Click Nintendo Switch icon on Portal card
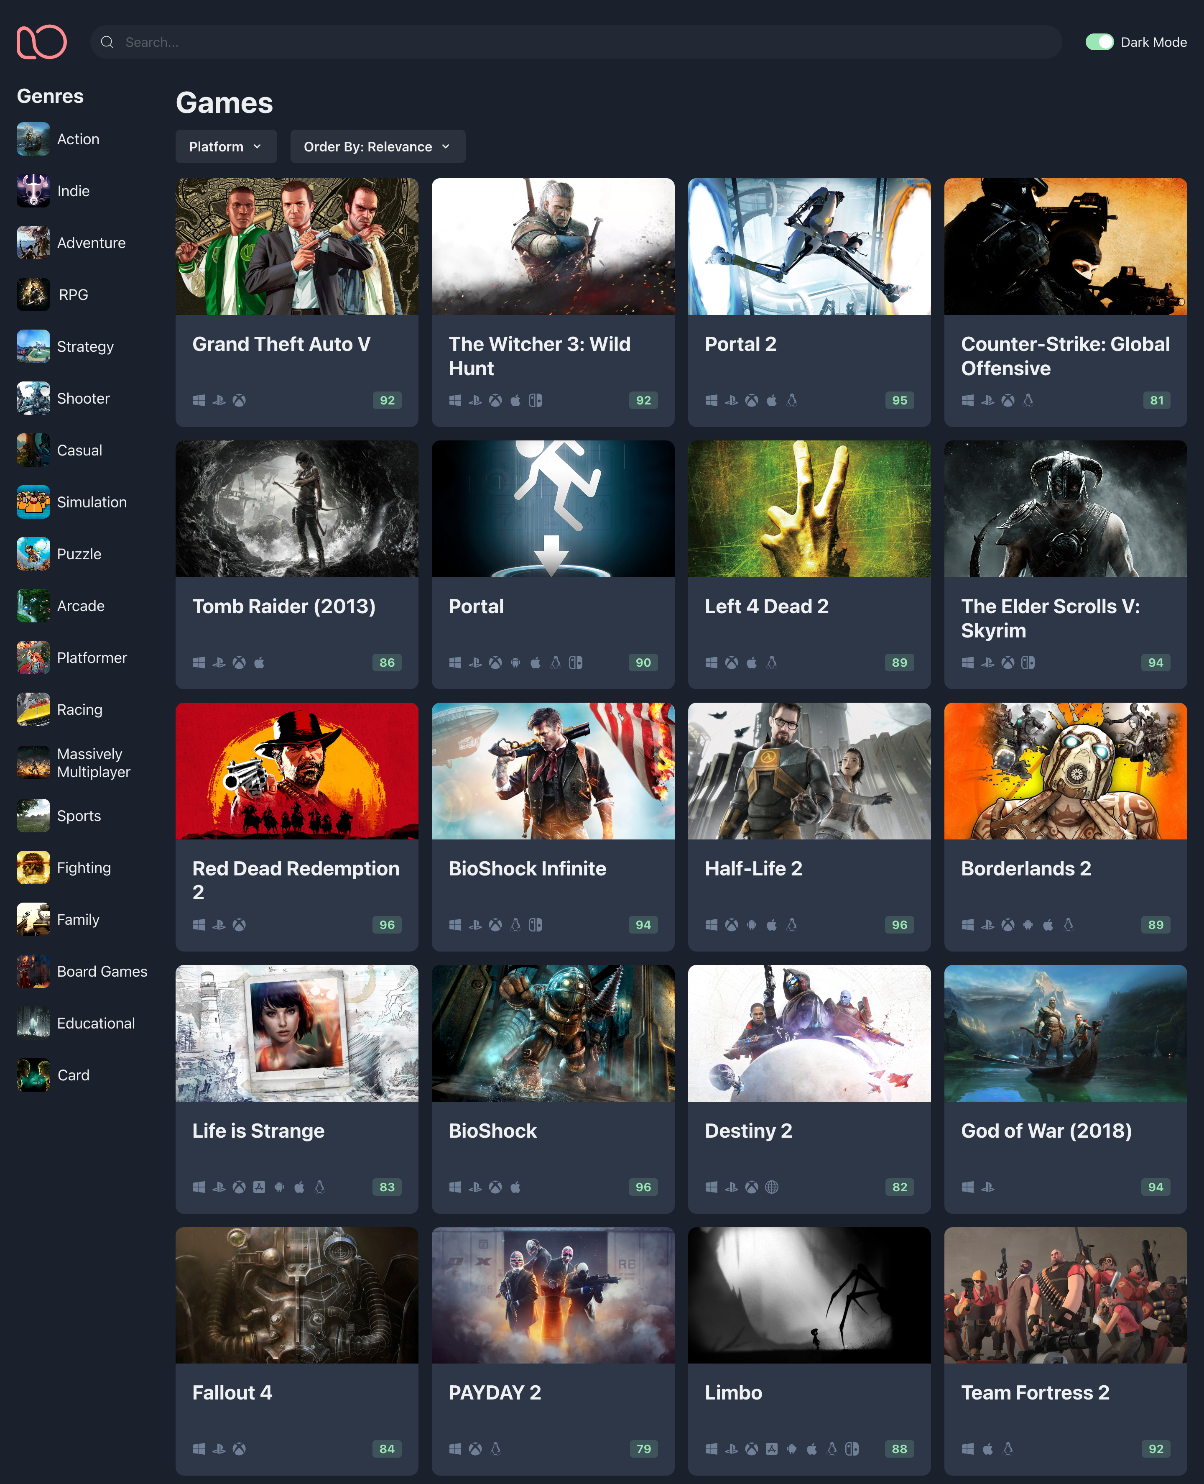This screenshot has width=1204, height=1484. click(x=576, y=663)
